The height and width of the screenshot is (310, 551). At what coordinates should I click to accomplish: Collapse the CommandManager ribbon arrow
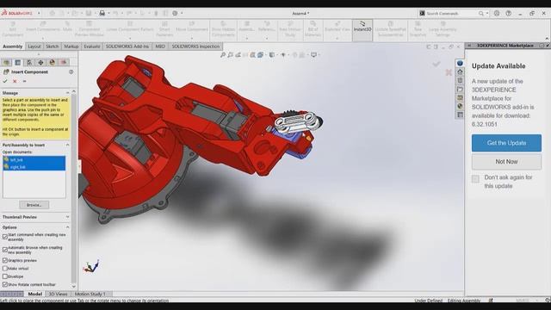pos(547,39)
